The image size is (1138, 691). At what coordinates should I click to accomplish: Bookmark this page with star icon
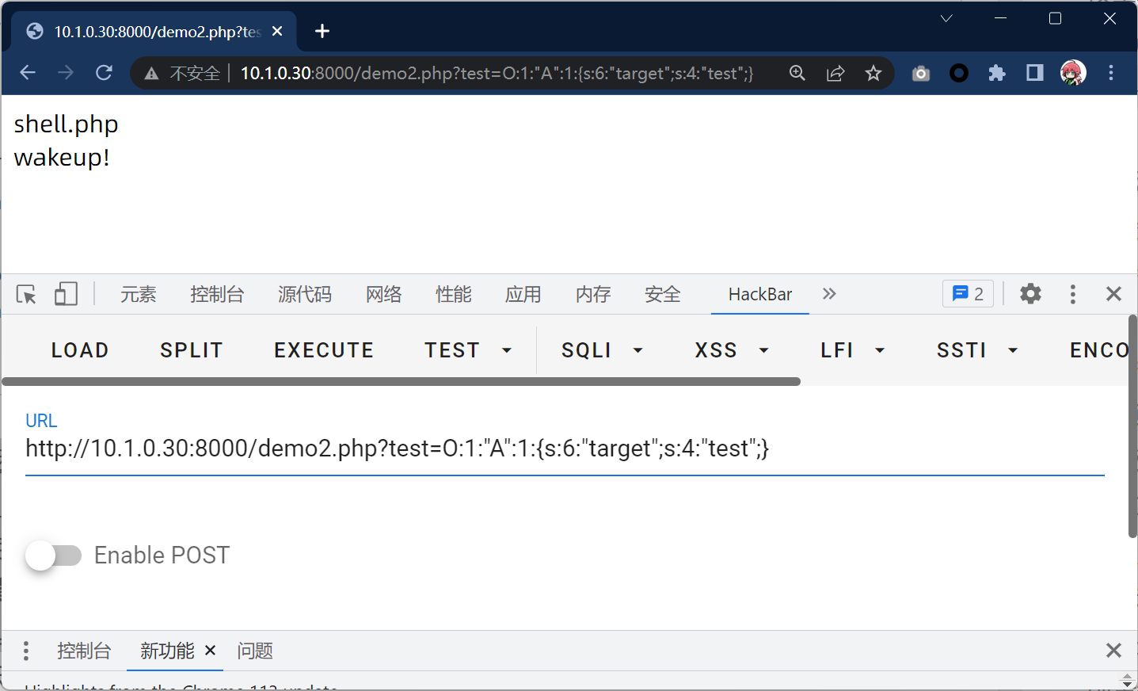click(x=873, y=74)
